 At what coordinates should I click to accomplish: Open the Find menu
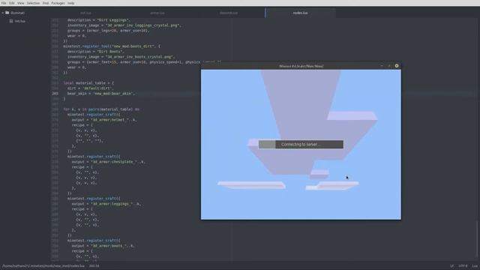46,3
